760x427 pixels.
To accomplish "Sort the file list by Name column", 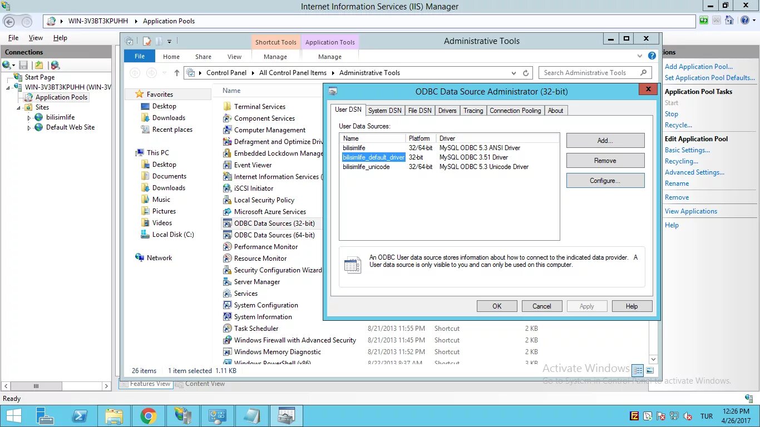I will (x=231, y=91).
